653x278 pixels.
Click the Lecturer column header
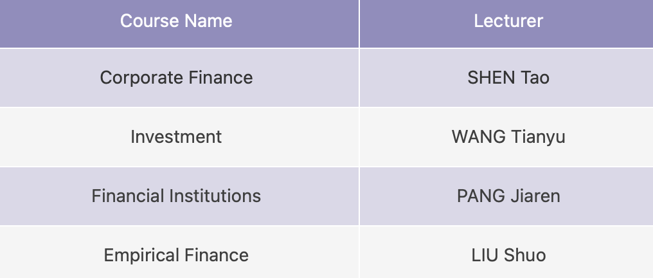(508, 21)
